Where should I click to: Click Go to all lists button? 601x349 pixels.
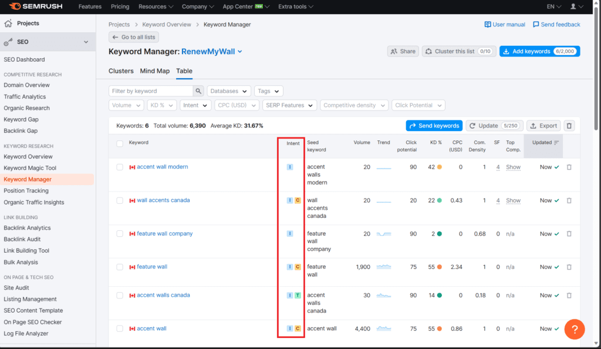tap(134, 37)
